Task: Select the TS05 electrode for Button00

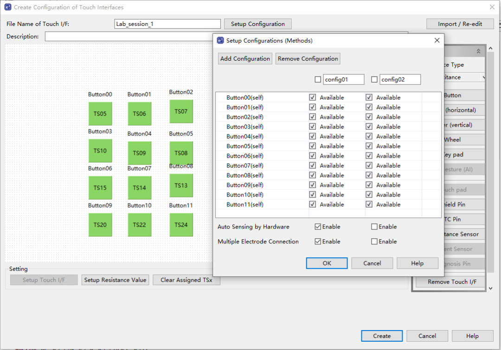Action: [100, 114]
